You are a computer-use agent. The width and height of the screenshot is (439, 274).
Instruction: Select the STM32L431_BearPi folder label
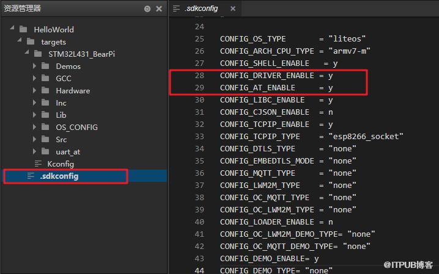coord(81,54)
